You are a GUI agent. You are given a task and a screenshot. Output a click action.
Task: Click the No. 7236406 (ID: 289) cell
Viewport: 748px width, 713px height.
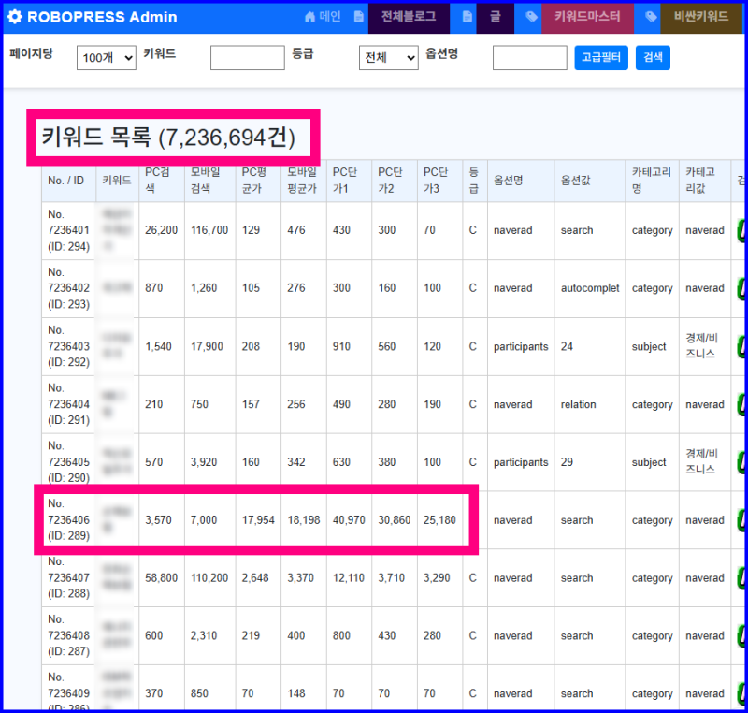pyautogui.click(x=68, y=519)
